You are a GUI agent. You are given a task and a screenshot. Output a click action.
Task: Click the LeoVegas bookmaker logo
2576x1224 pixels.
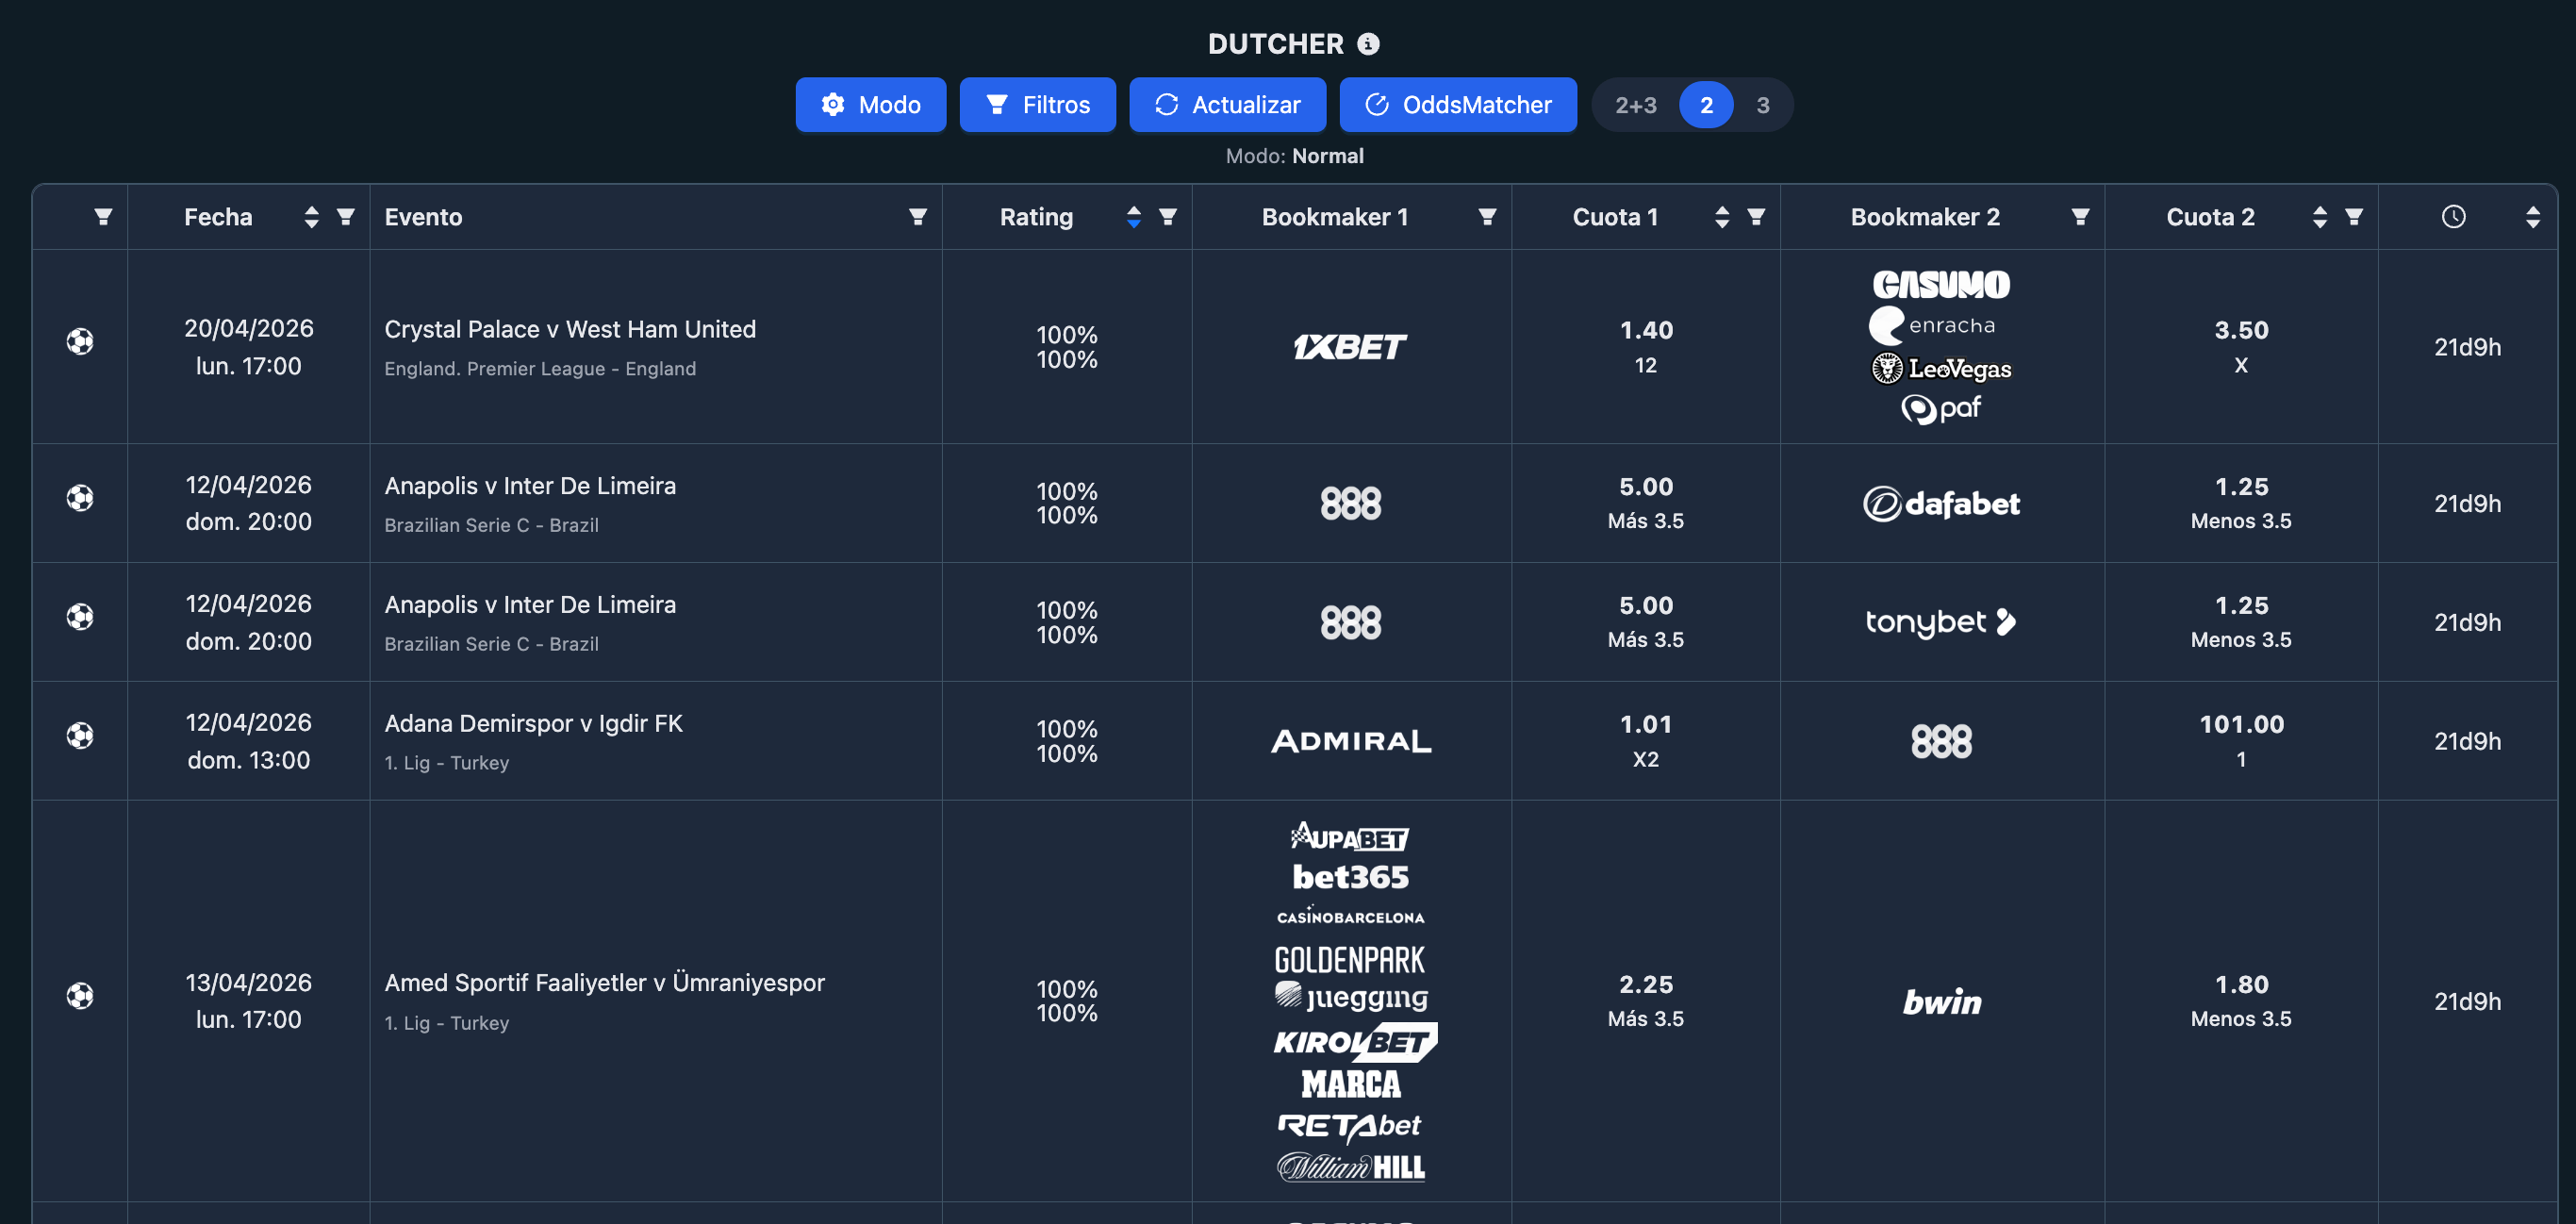tap(1941, 369)
